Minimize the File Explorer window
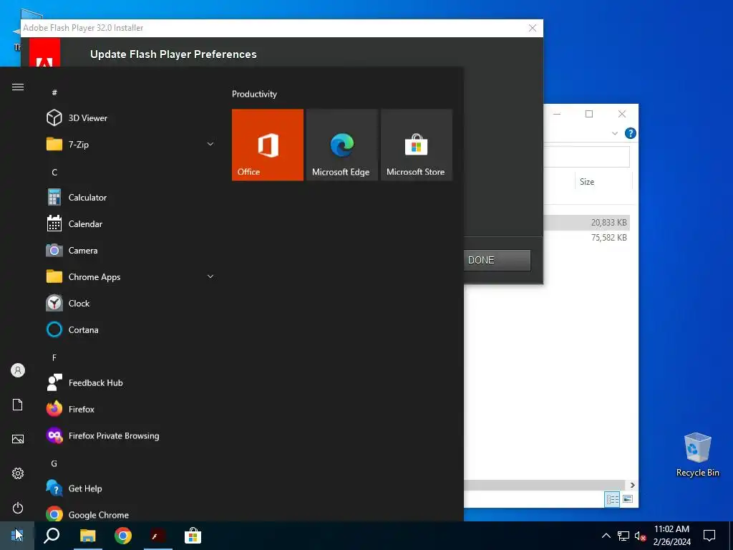This screenshot has height=550, width=733. point(557,114)
